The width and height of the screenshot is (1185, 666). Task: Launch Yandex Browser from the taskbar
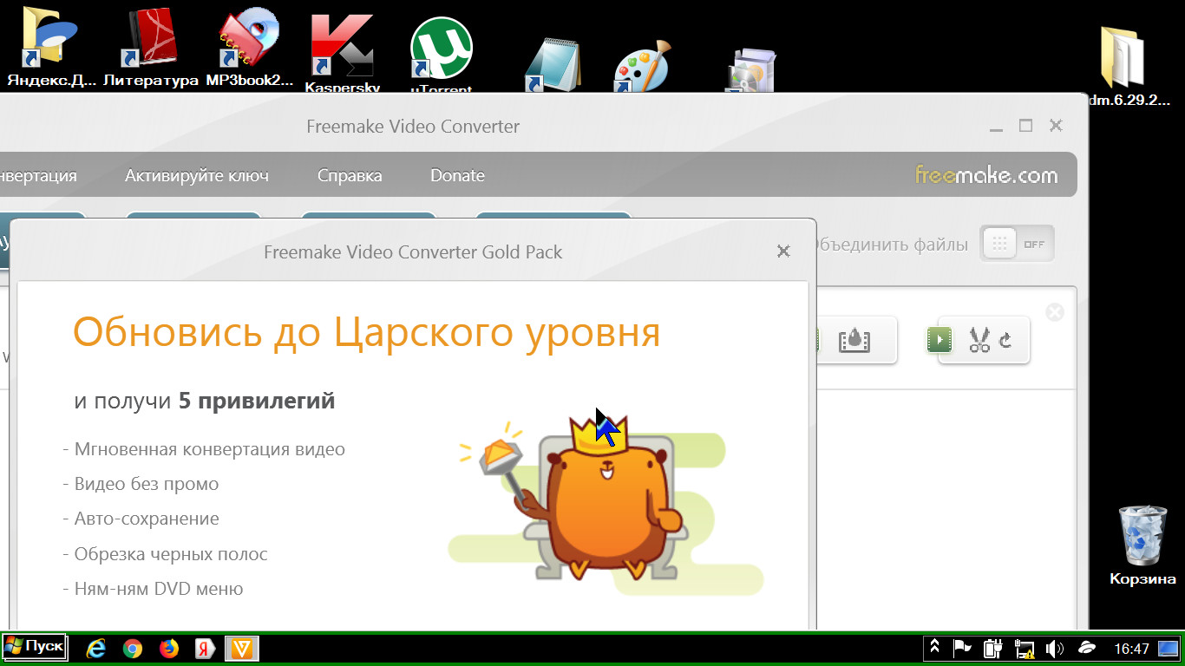(206, 648)
